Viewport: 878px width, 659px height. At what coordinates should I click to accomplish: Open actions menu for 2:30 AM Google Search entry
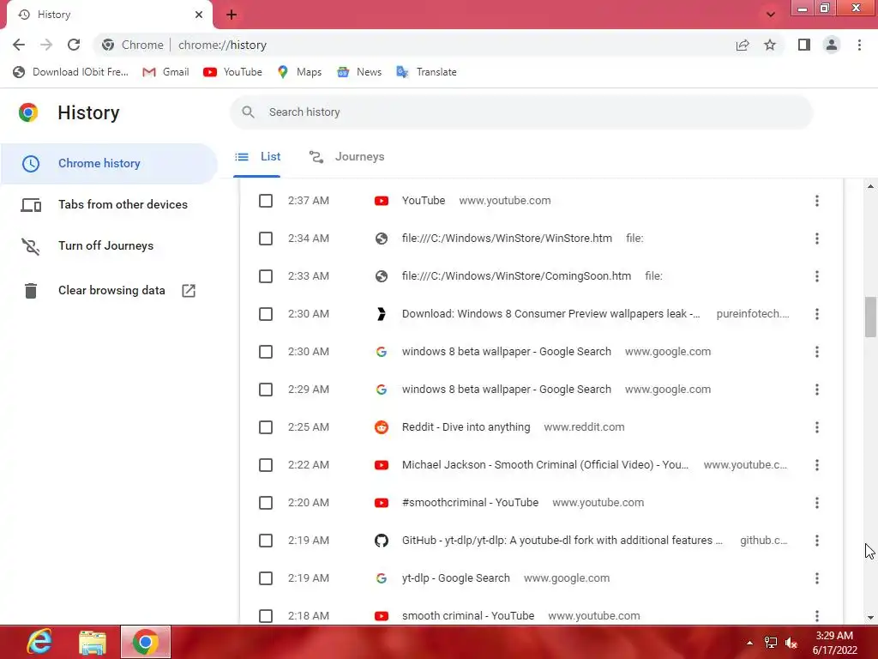pyautogui.click(x=817, y=352)
